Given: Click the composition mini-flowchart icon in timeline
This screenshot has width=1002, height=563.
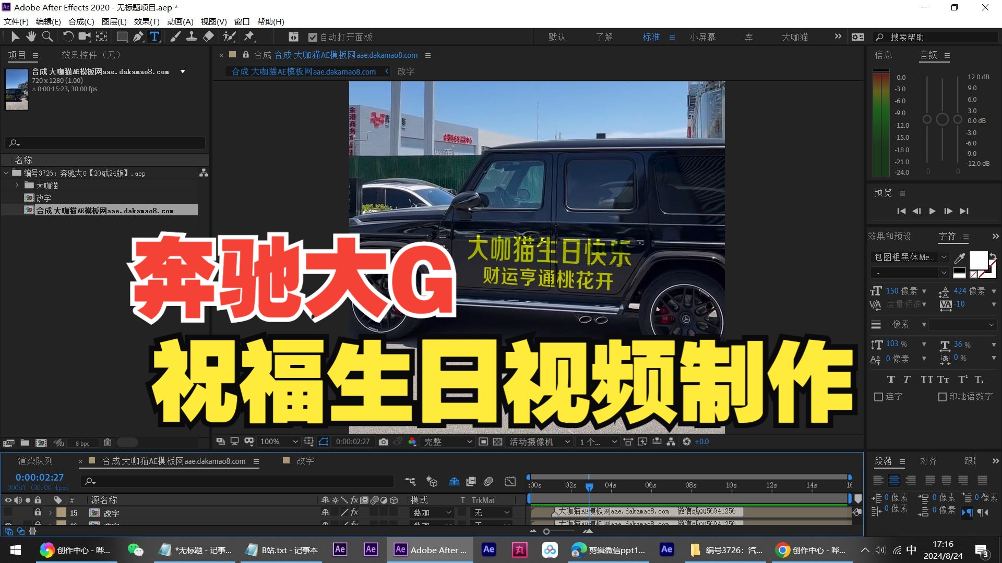Looking at the screenshot, I should (x=410, y=481).
